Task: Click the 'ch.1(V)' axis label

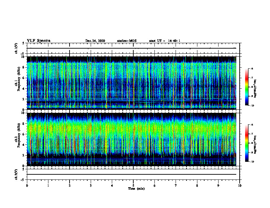Action: [16, 48]
